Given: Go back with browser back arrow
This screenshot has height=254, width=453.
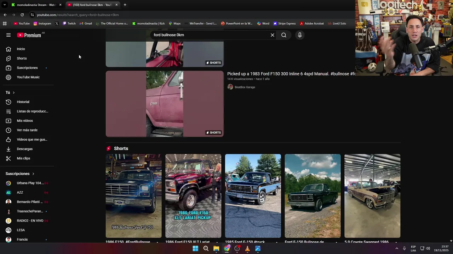Looking at the screenshot, I should 5,15.
